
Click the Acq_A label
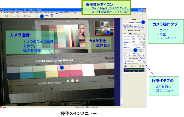point(132,66)
